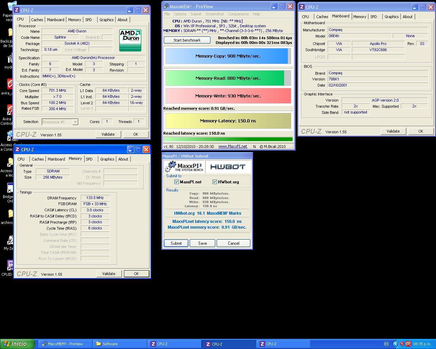Click the Avira antivirus tray icon
436x349 pixels.
(408, 344)
